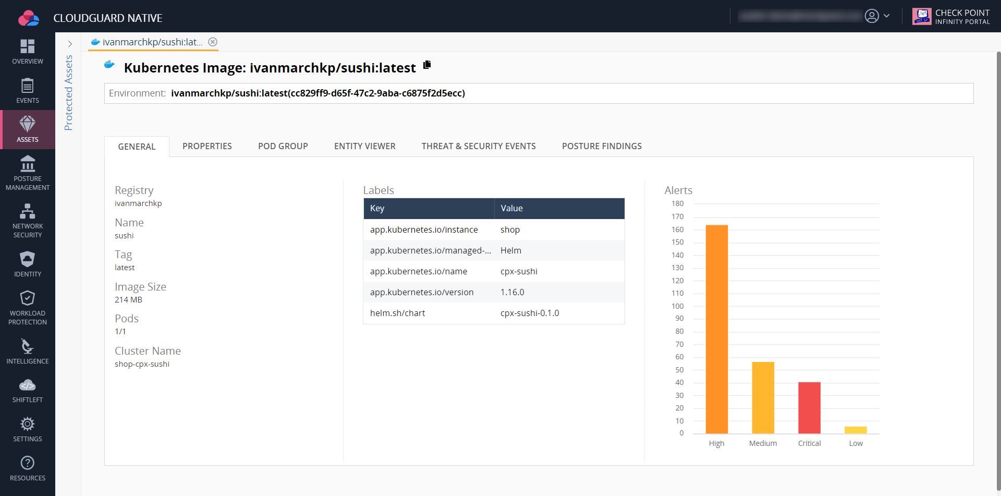1001x496 pixels.
Task: Click the Key column header
Action: [429, 208]
